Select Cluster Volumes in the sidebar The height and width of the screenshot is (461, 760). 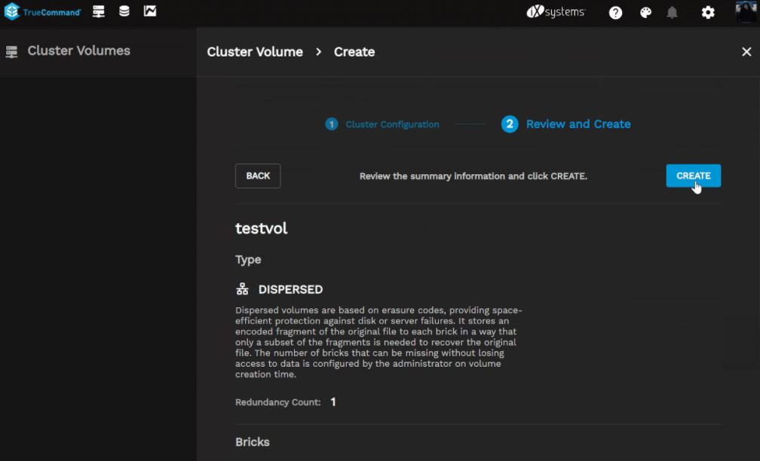coord(78,51)
